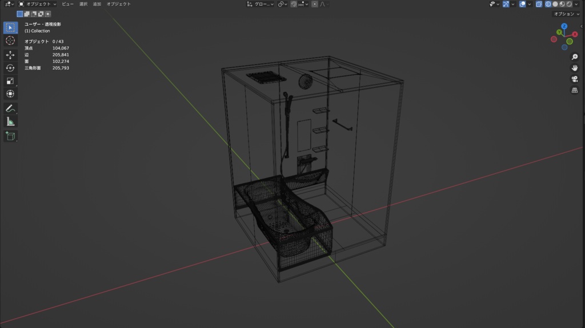Viewport: 585px width, 328px height.
Task: Select the Scale tool
Action: [10, 81]
